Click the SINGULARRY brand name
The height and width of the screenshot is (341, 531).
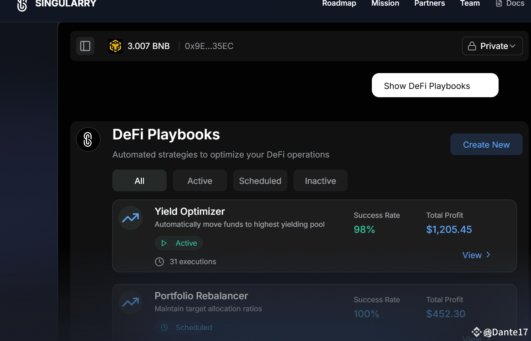pos(66,4)
